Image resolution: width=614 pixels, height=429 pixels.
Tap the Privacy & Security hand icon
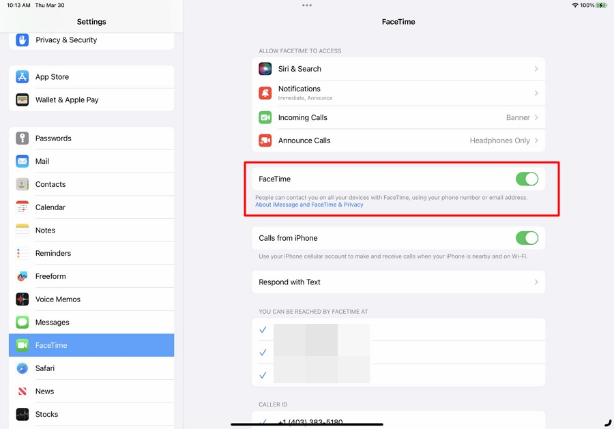pyautogui.click(x=23, y=40)
